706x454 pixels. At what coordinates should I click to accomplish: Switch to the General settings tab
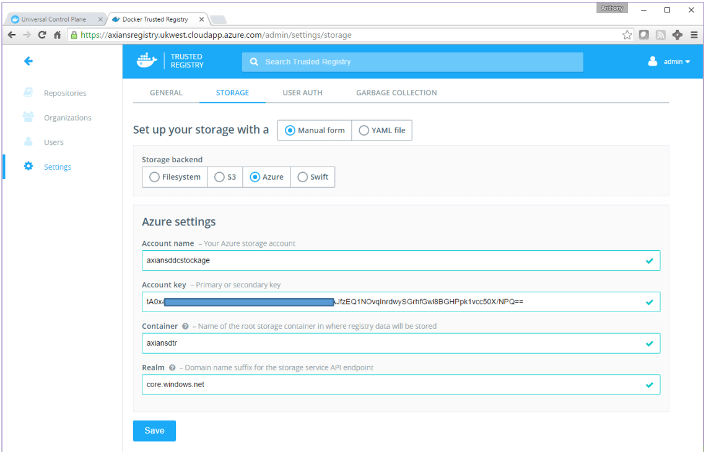point(166,93)
